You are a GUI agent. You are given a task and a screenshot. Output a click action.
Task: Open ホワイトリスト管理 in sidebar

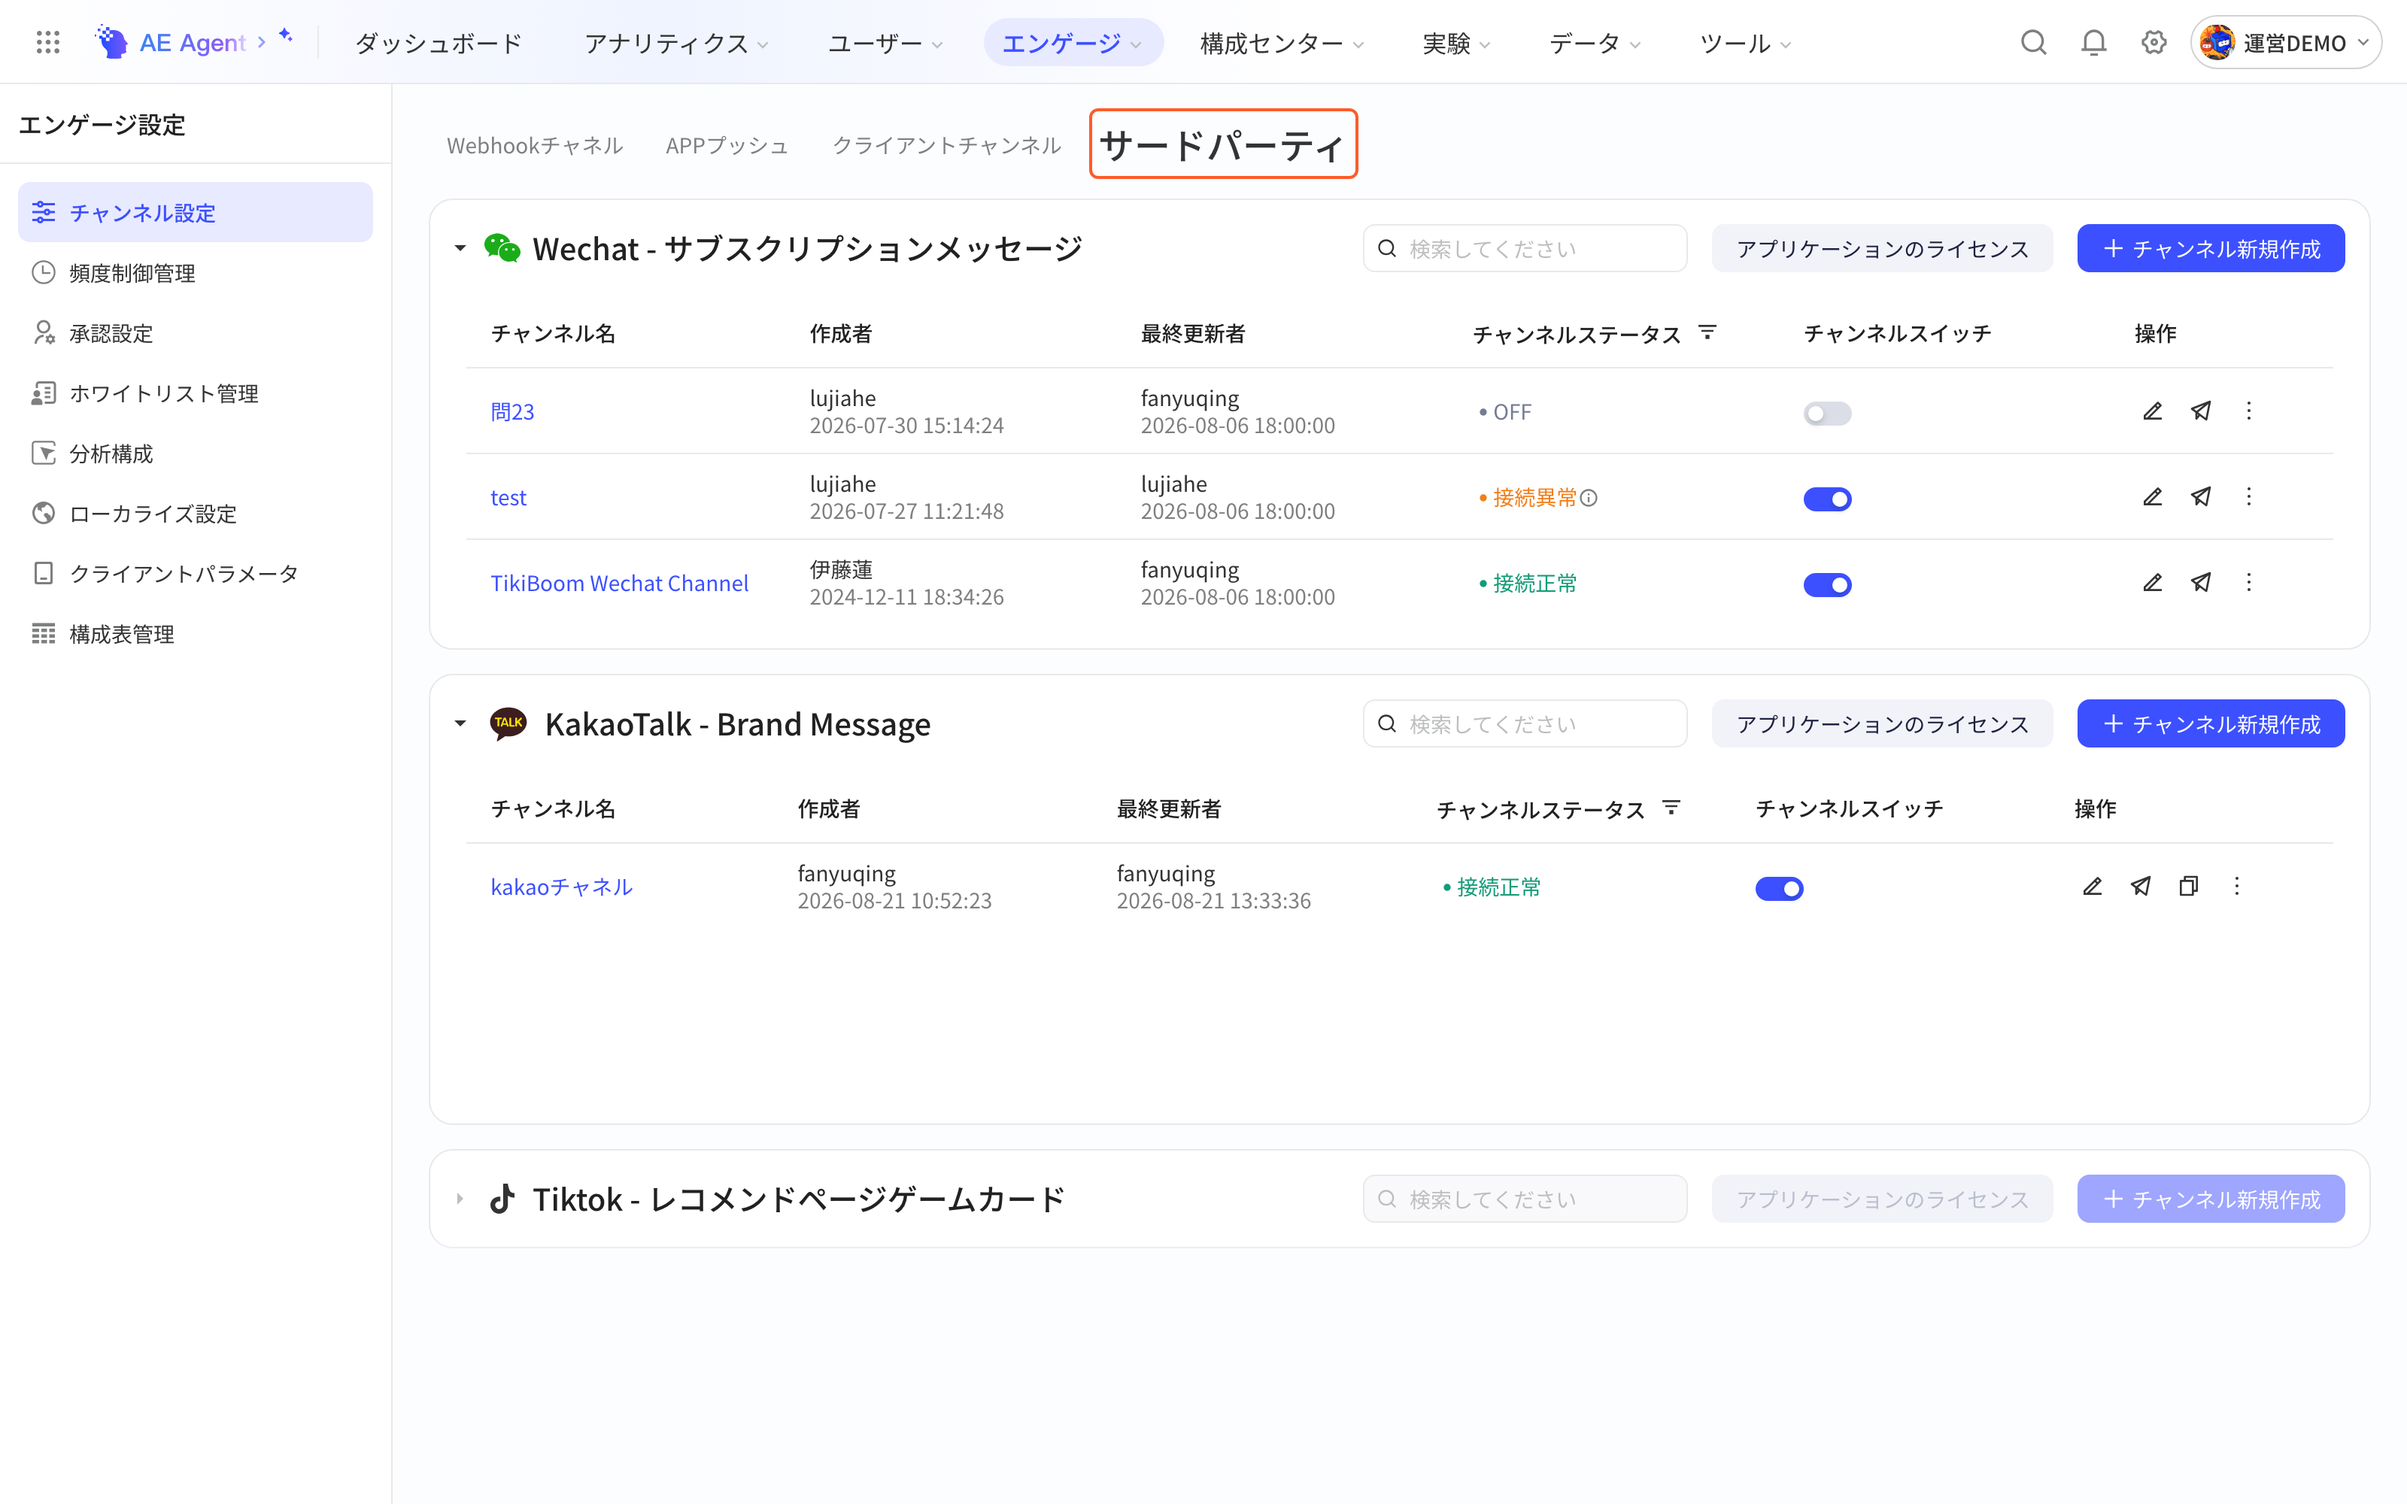(195, 393)
